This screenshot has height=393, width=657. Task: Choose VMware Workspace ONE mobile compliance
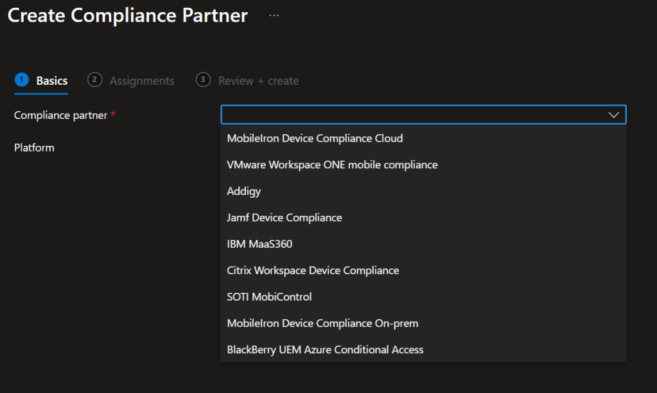[332, 164]
